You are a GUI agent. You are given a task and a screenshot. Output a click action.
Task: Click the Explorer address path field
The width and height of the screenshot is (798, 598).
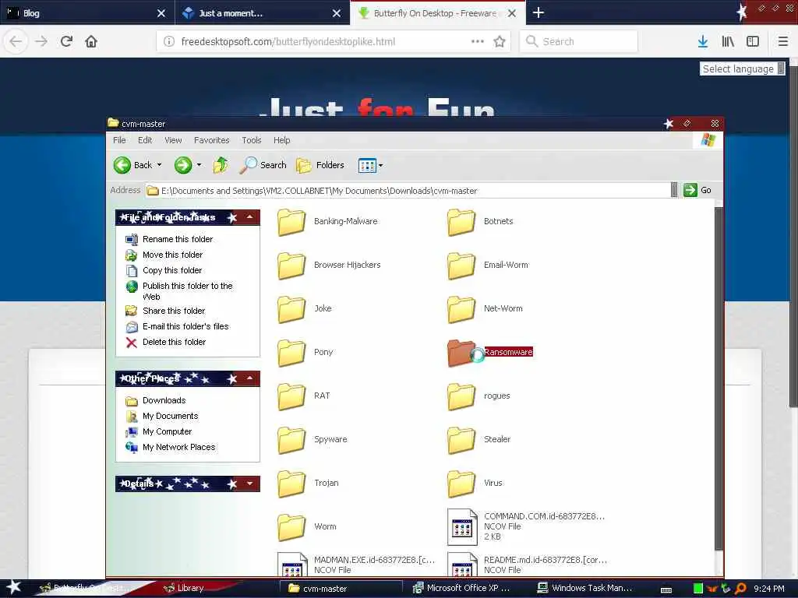point(407,191)
